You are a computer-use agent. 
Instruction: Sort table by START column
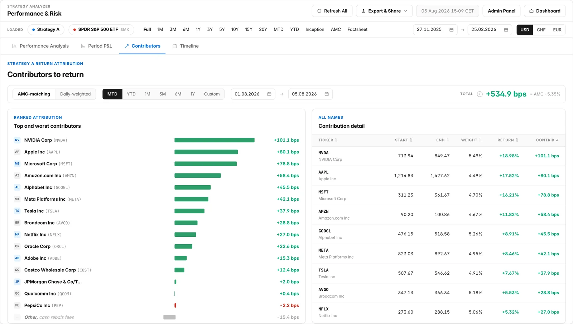pyautogui.click(x=404, y=140)
